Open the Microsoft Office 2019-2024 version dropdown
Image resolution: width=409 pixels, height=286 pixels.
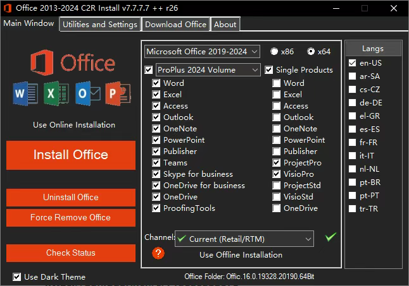pos(202,51)
